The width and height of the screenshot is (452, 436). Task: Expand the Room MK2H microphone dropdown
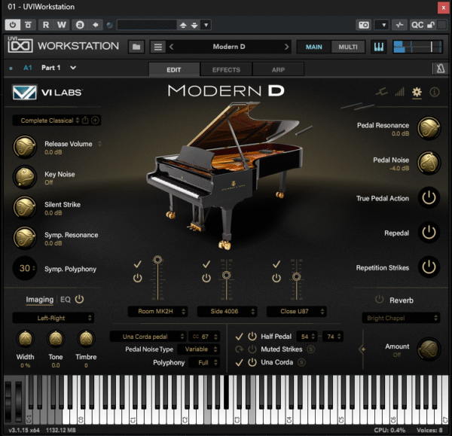point(157,311)
